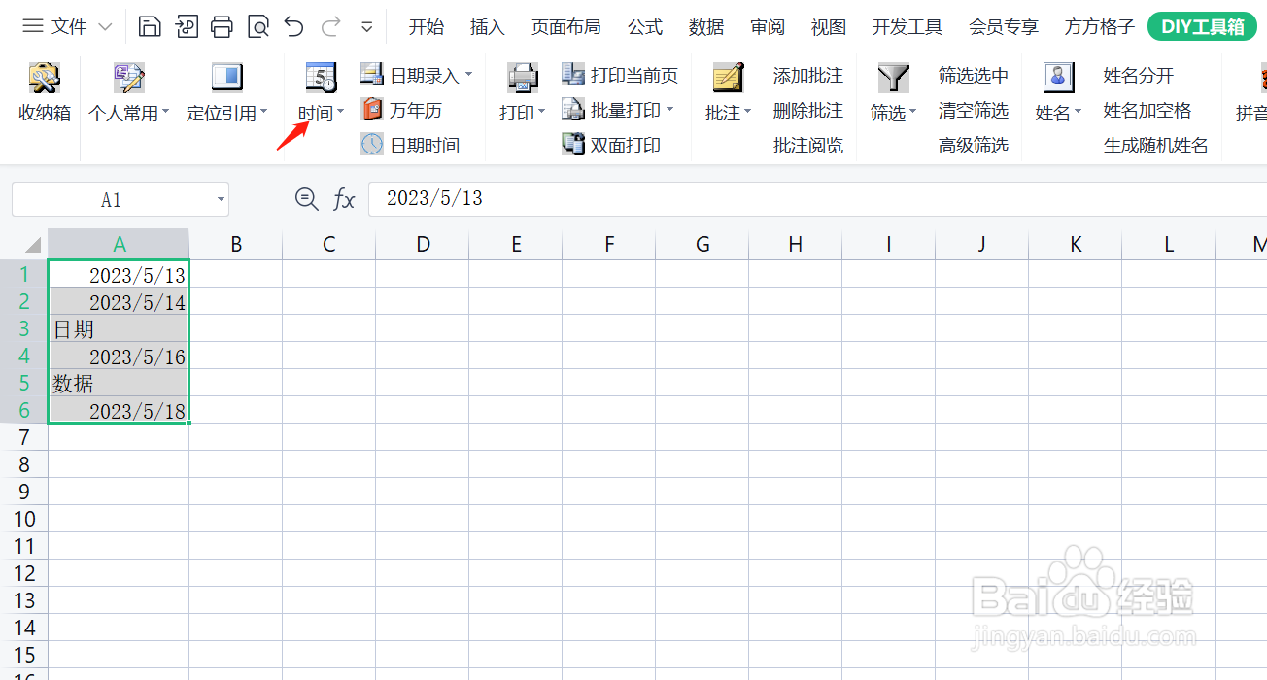Screen dimensions: 1267x680
Task: Click the 日期时间 clock button
Action: (x=410, y=145)
